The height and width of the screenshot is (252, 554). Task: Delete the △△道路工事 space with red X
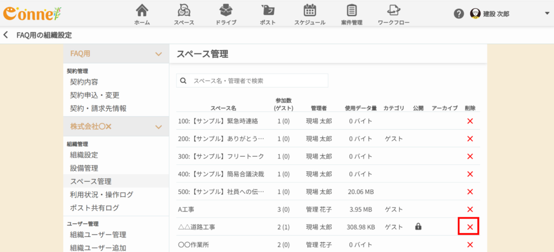coord(470,227)
